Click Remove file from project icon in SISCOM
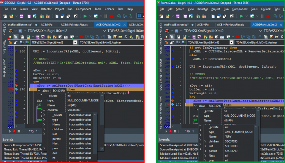The image size is (285, 163). [x=48, y=16]
